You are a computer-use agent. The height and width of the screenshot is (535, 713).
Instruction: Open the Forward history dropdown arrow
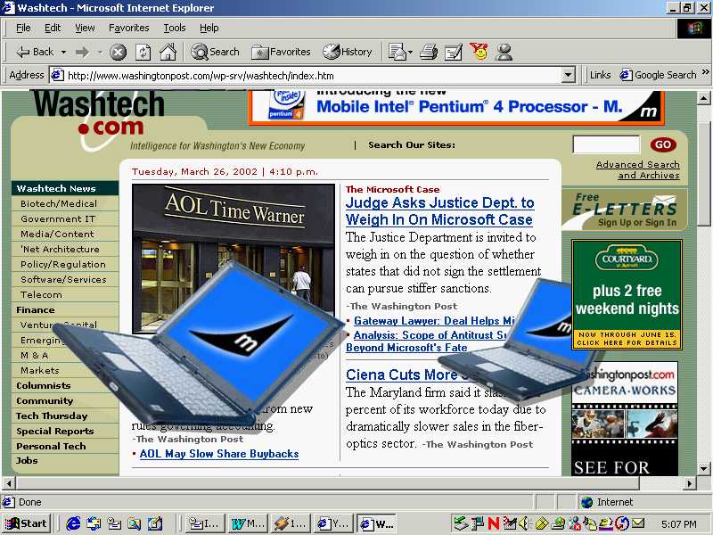tap(100, 53)
